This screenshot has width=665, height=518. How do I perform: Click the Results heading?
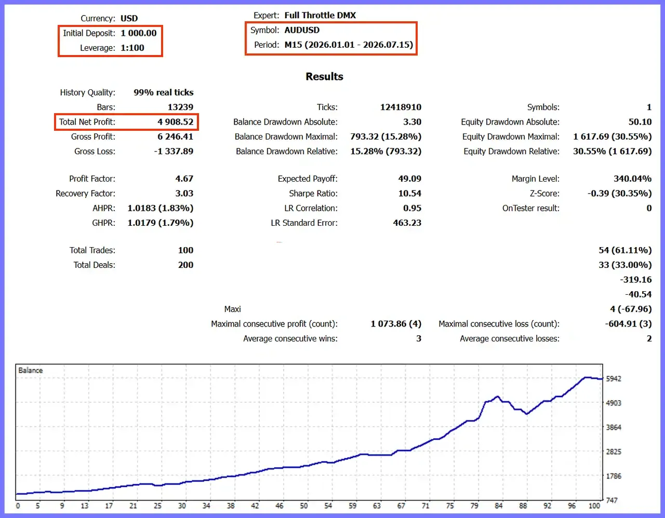pyautogui.click(x=324, y=76)
